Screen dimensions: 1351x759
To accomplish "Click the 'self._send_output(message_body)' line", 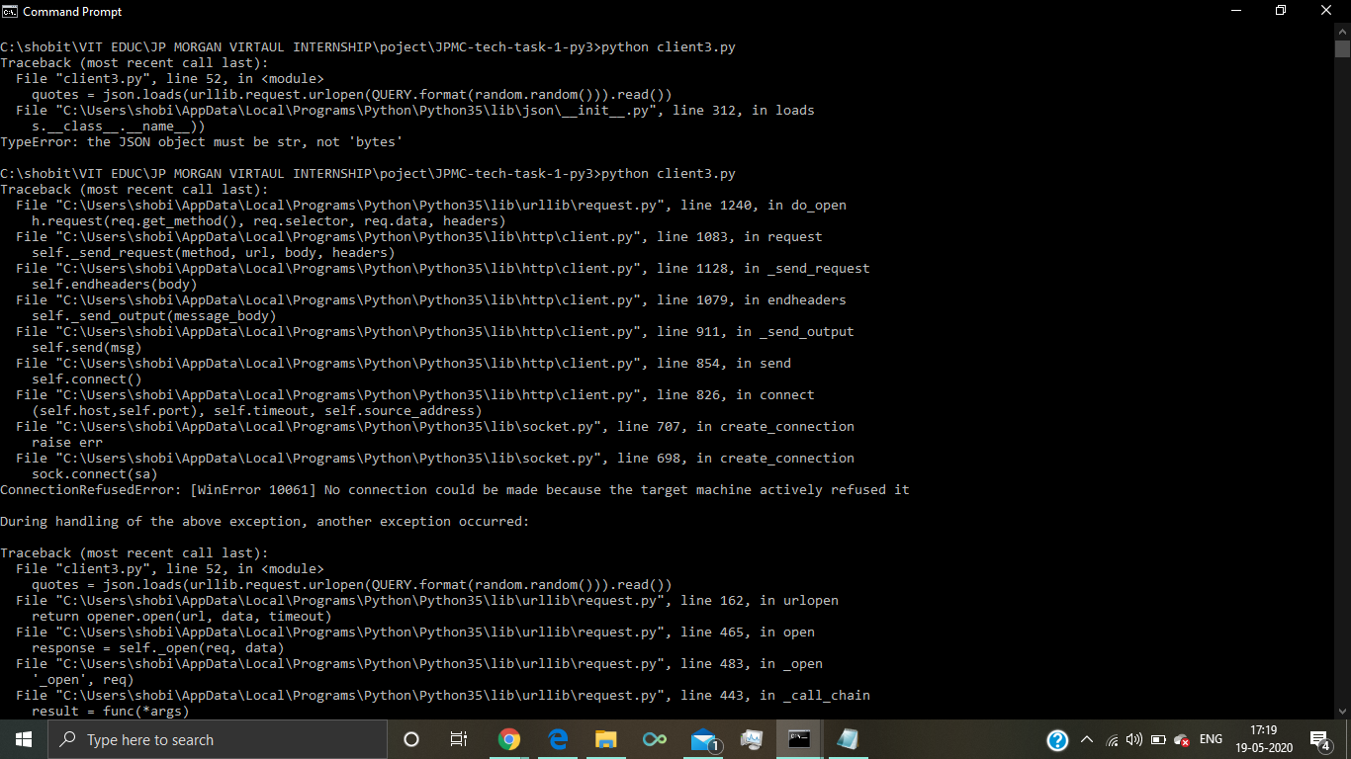I will (x=154, y=316).
